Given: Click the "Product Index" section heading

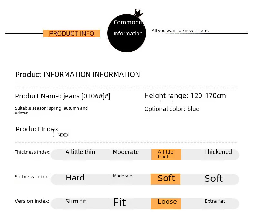Looking at the screenshot, I should pyautogui.click(x=37, y=129).
